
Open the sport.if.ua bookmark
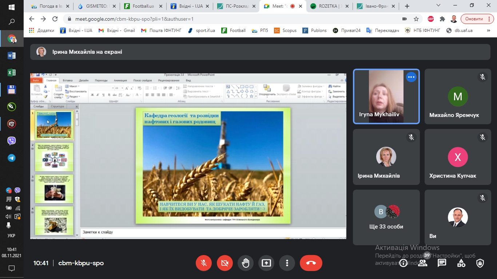point(201,31)
